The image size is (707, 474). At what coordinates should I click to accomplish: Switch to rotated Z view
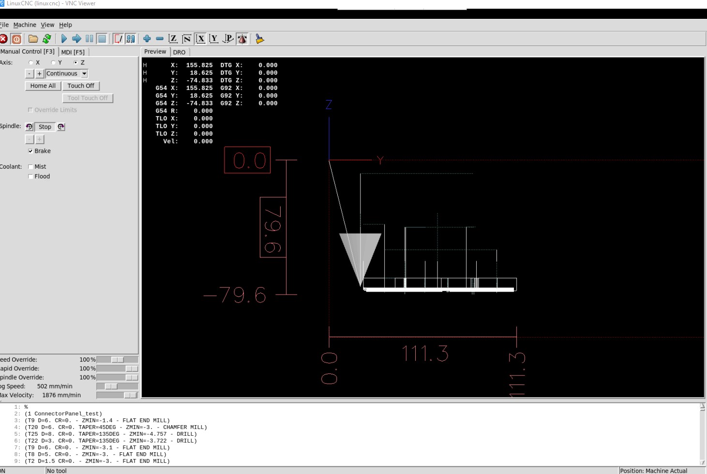187,39
